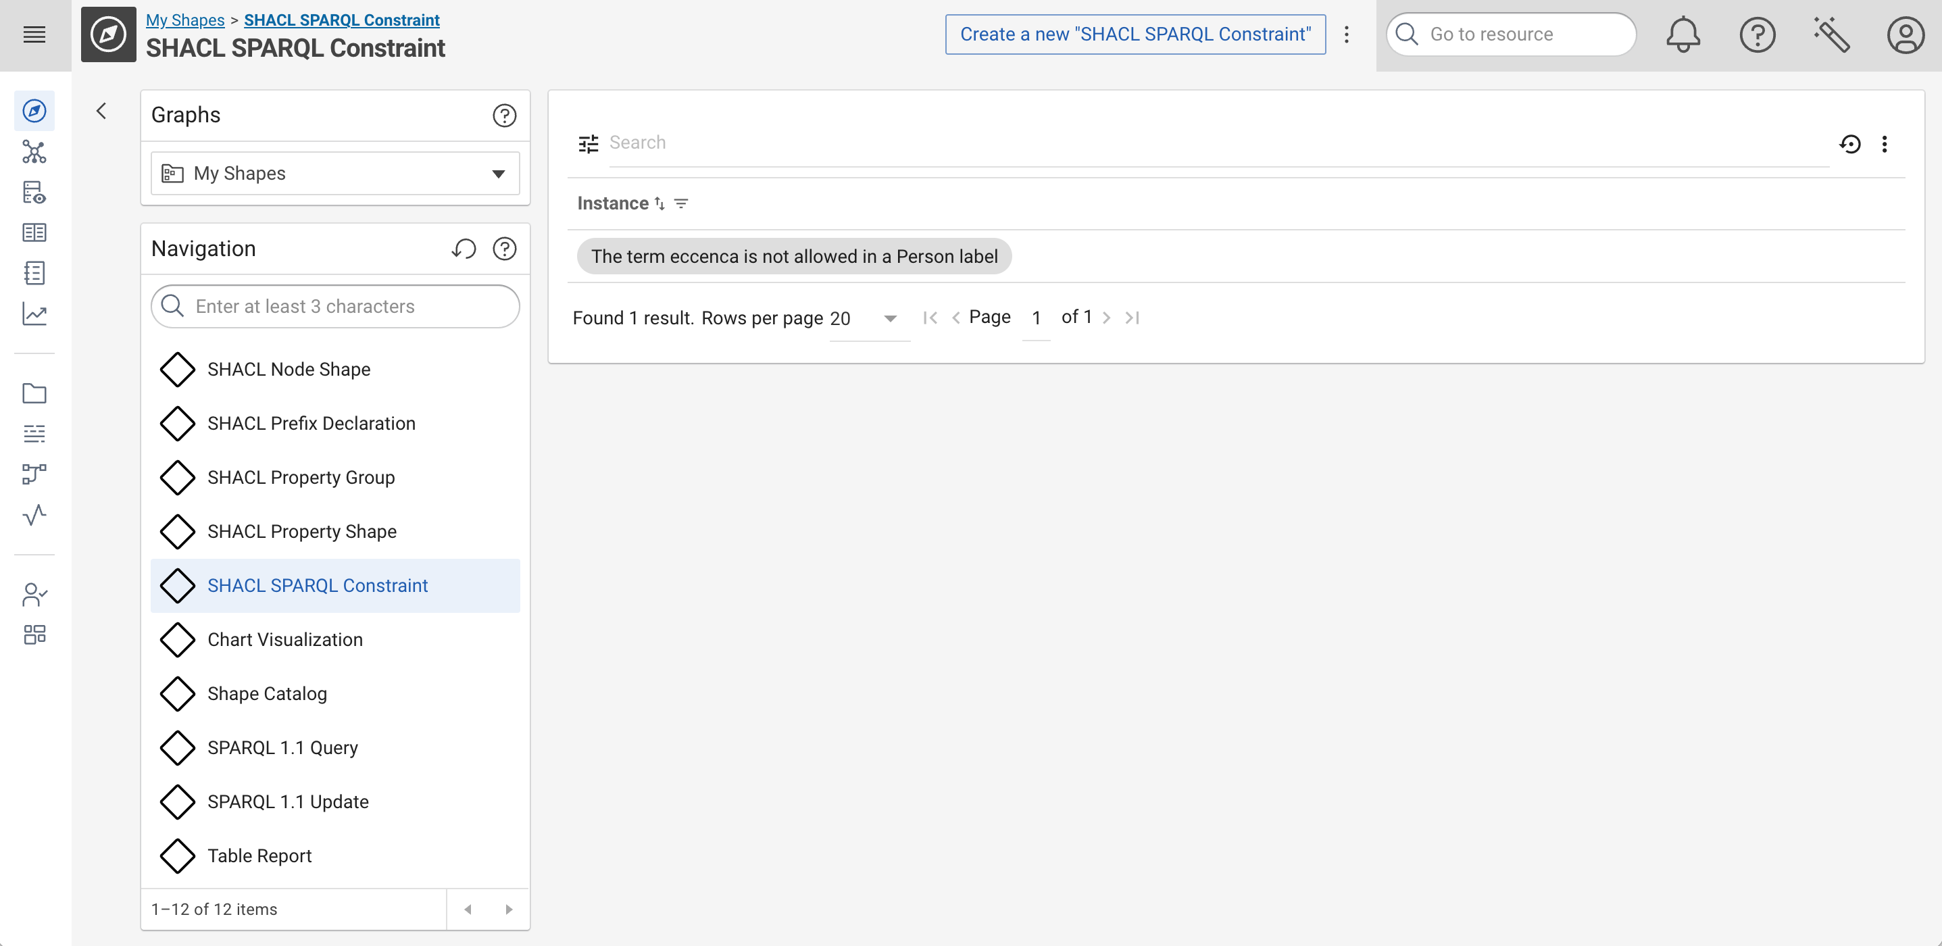Select the line chart reporting icon

tap(34, 315)
